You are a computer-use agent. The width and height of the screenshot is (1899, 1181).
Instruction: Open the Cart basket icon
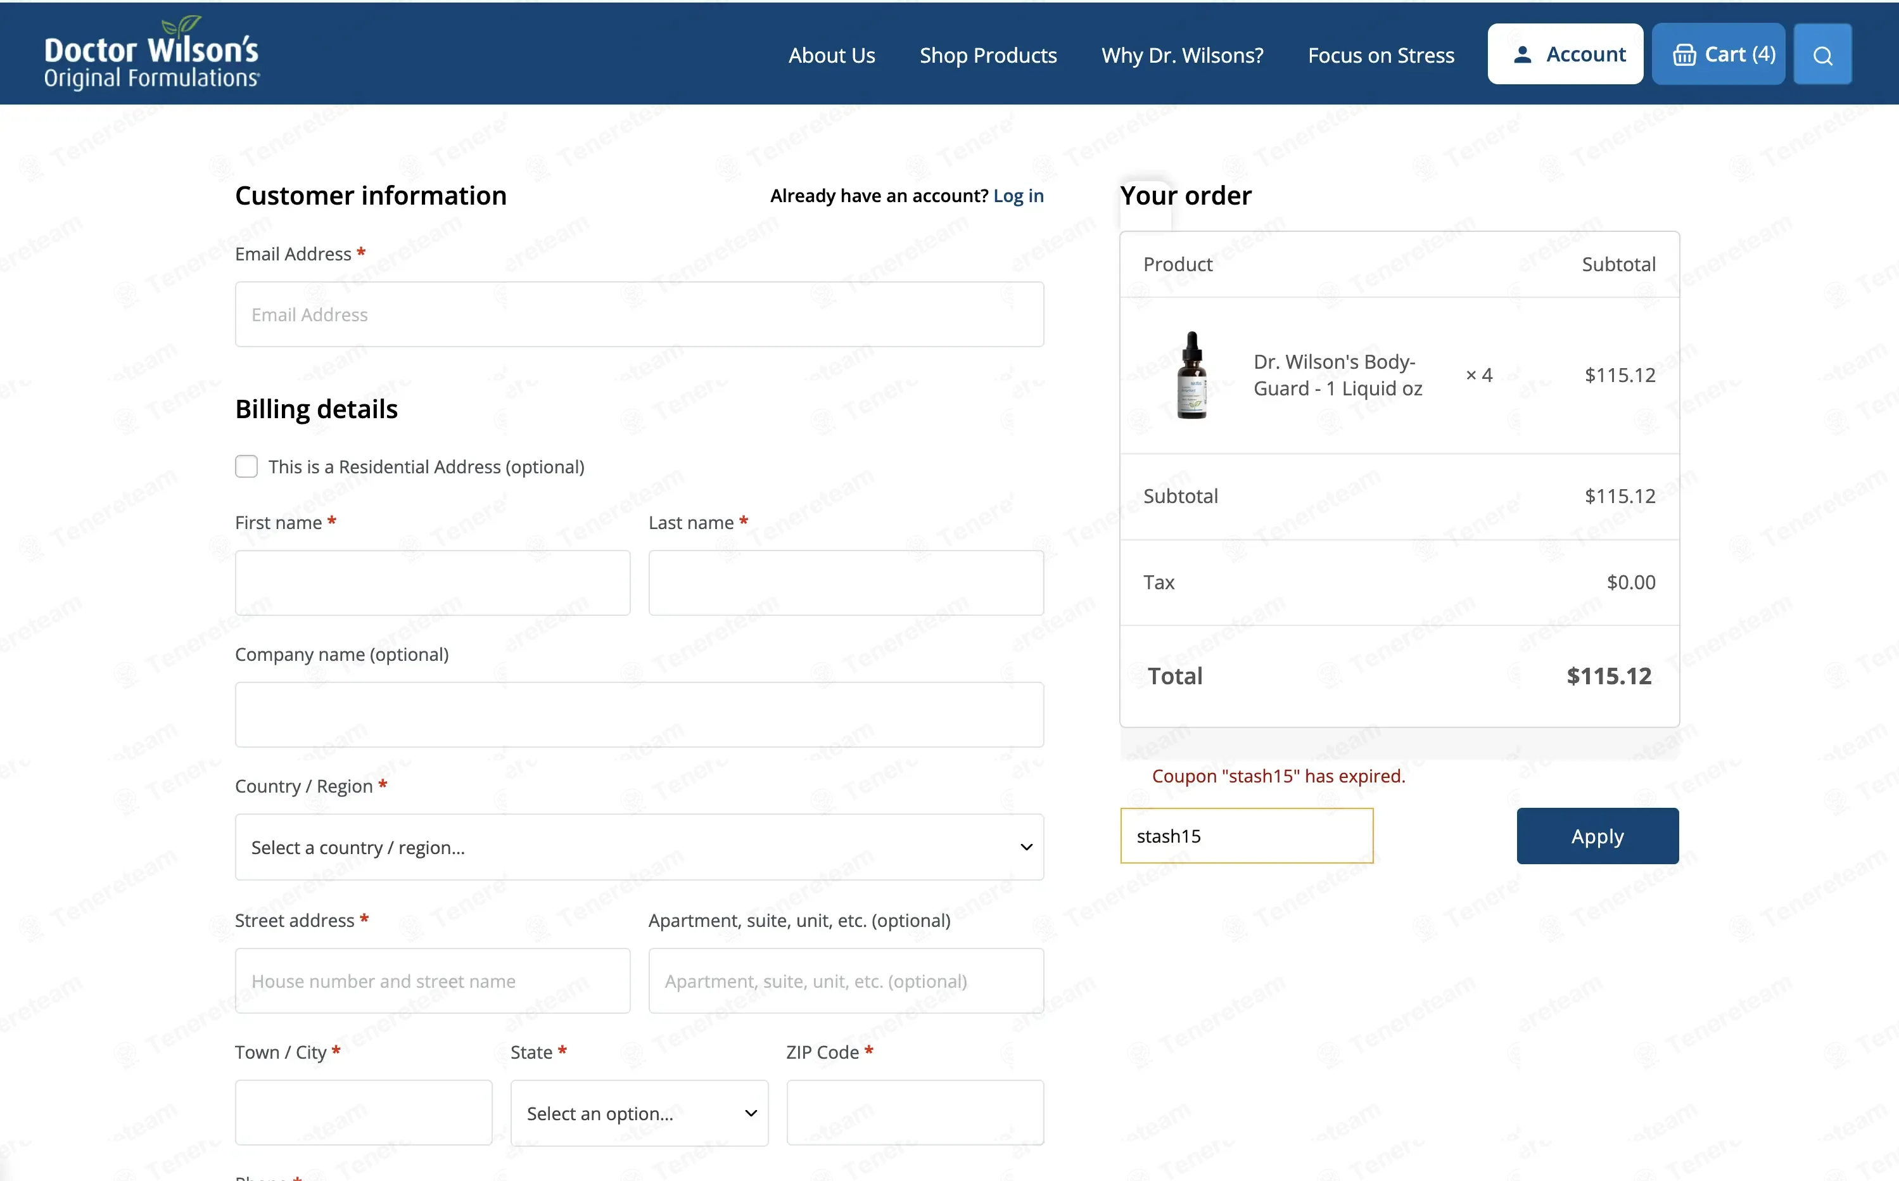(x=1684, y=54)
